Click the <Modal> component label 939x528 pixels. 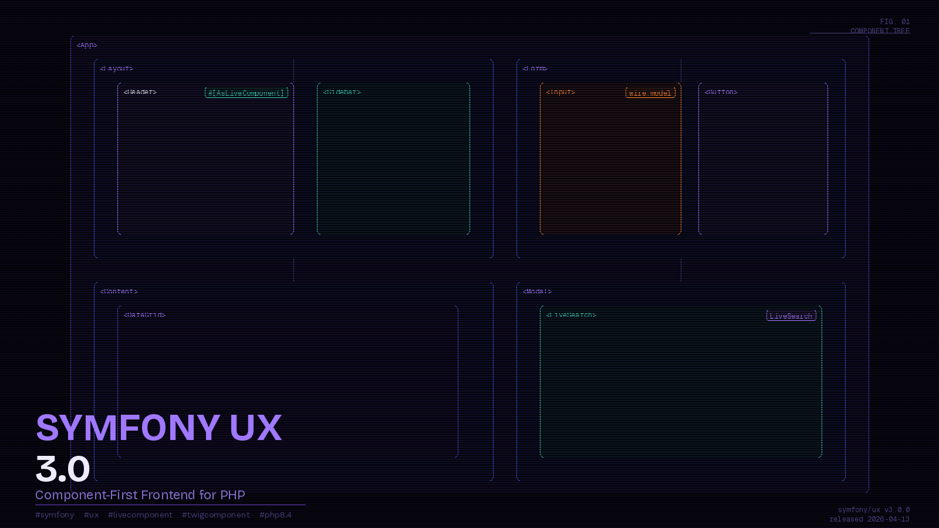coord(537,292)
